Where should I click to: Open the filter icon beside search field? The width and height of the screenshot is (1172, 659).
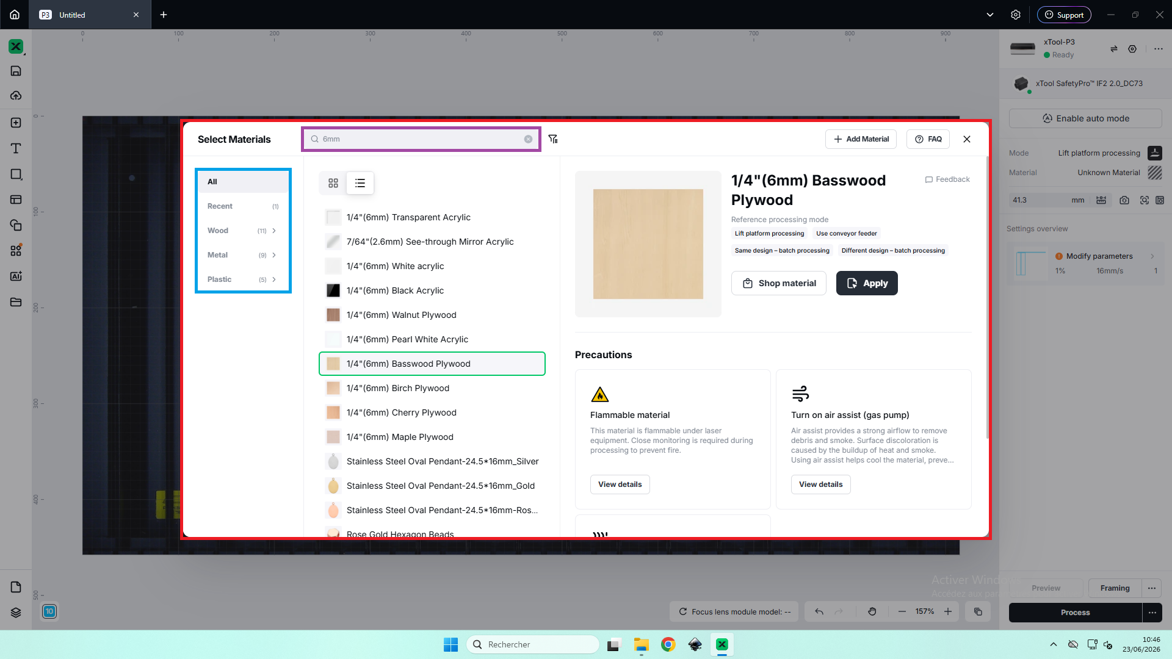553,139
